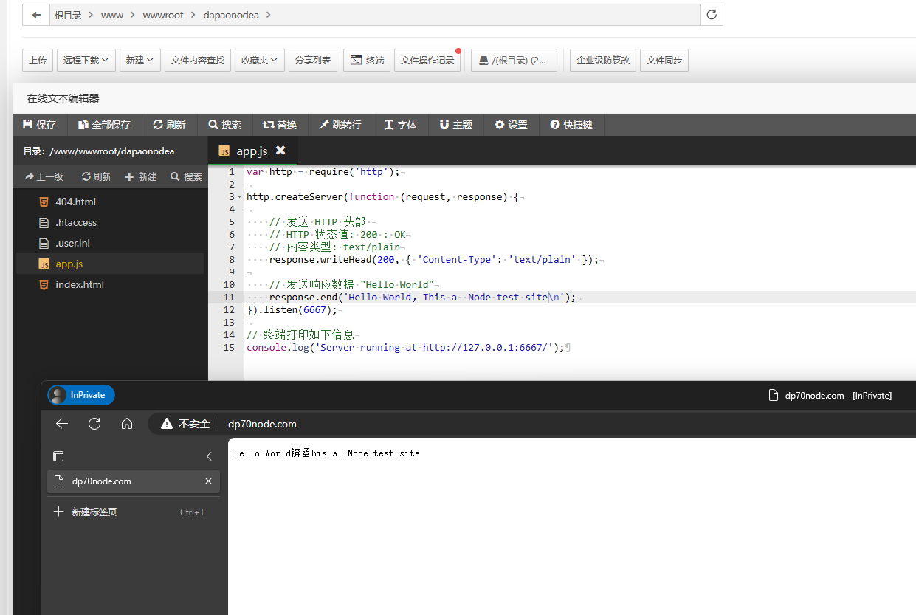Viewport: 916px width, 615px height.
Task: Open the 远程下载 dropdown
Action: 86,61
